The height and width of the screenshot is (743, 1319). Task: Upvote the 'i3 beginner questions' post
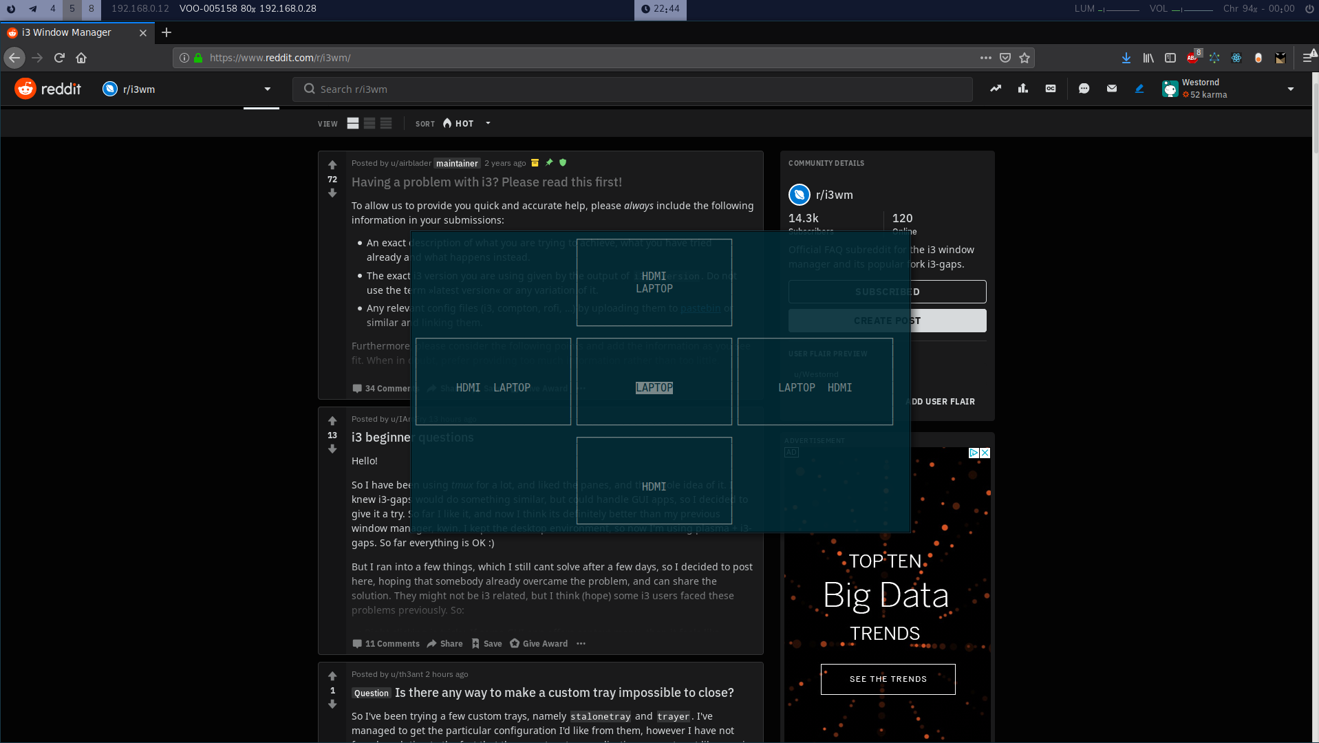[x=332, y=421]
